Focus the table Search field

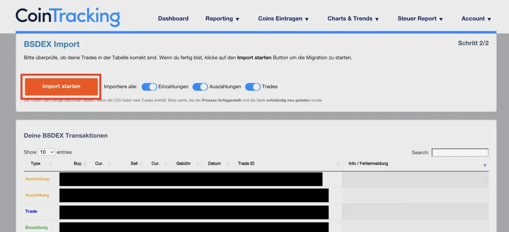click(460, 153)
